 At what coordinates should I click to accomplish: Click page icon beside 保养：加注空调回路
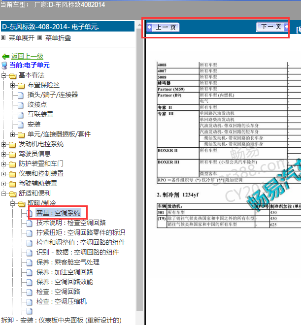tap(30, 272)
